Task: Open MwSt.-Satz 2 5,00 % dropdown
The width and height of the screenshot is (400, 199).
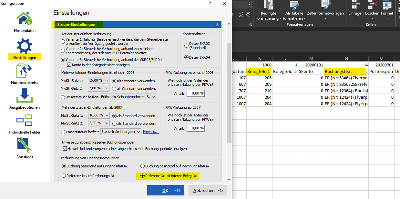Action: 98,123
